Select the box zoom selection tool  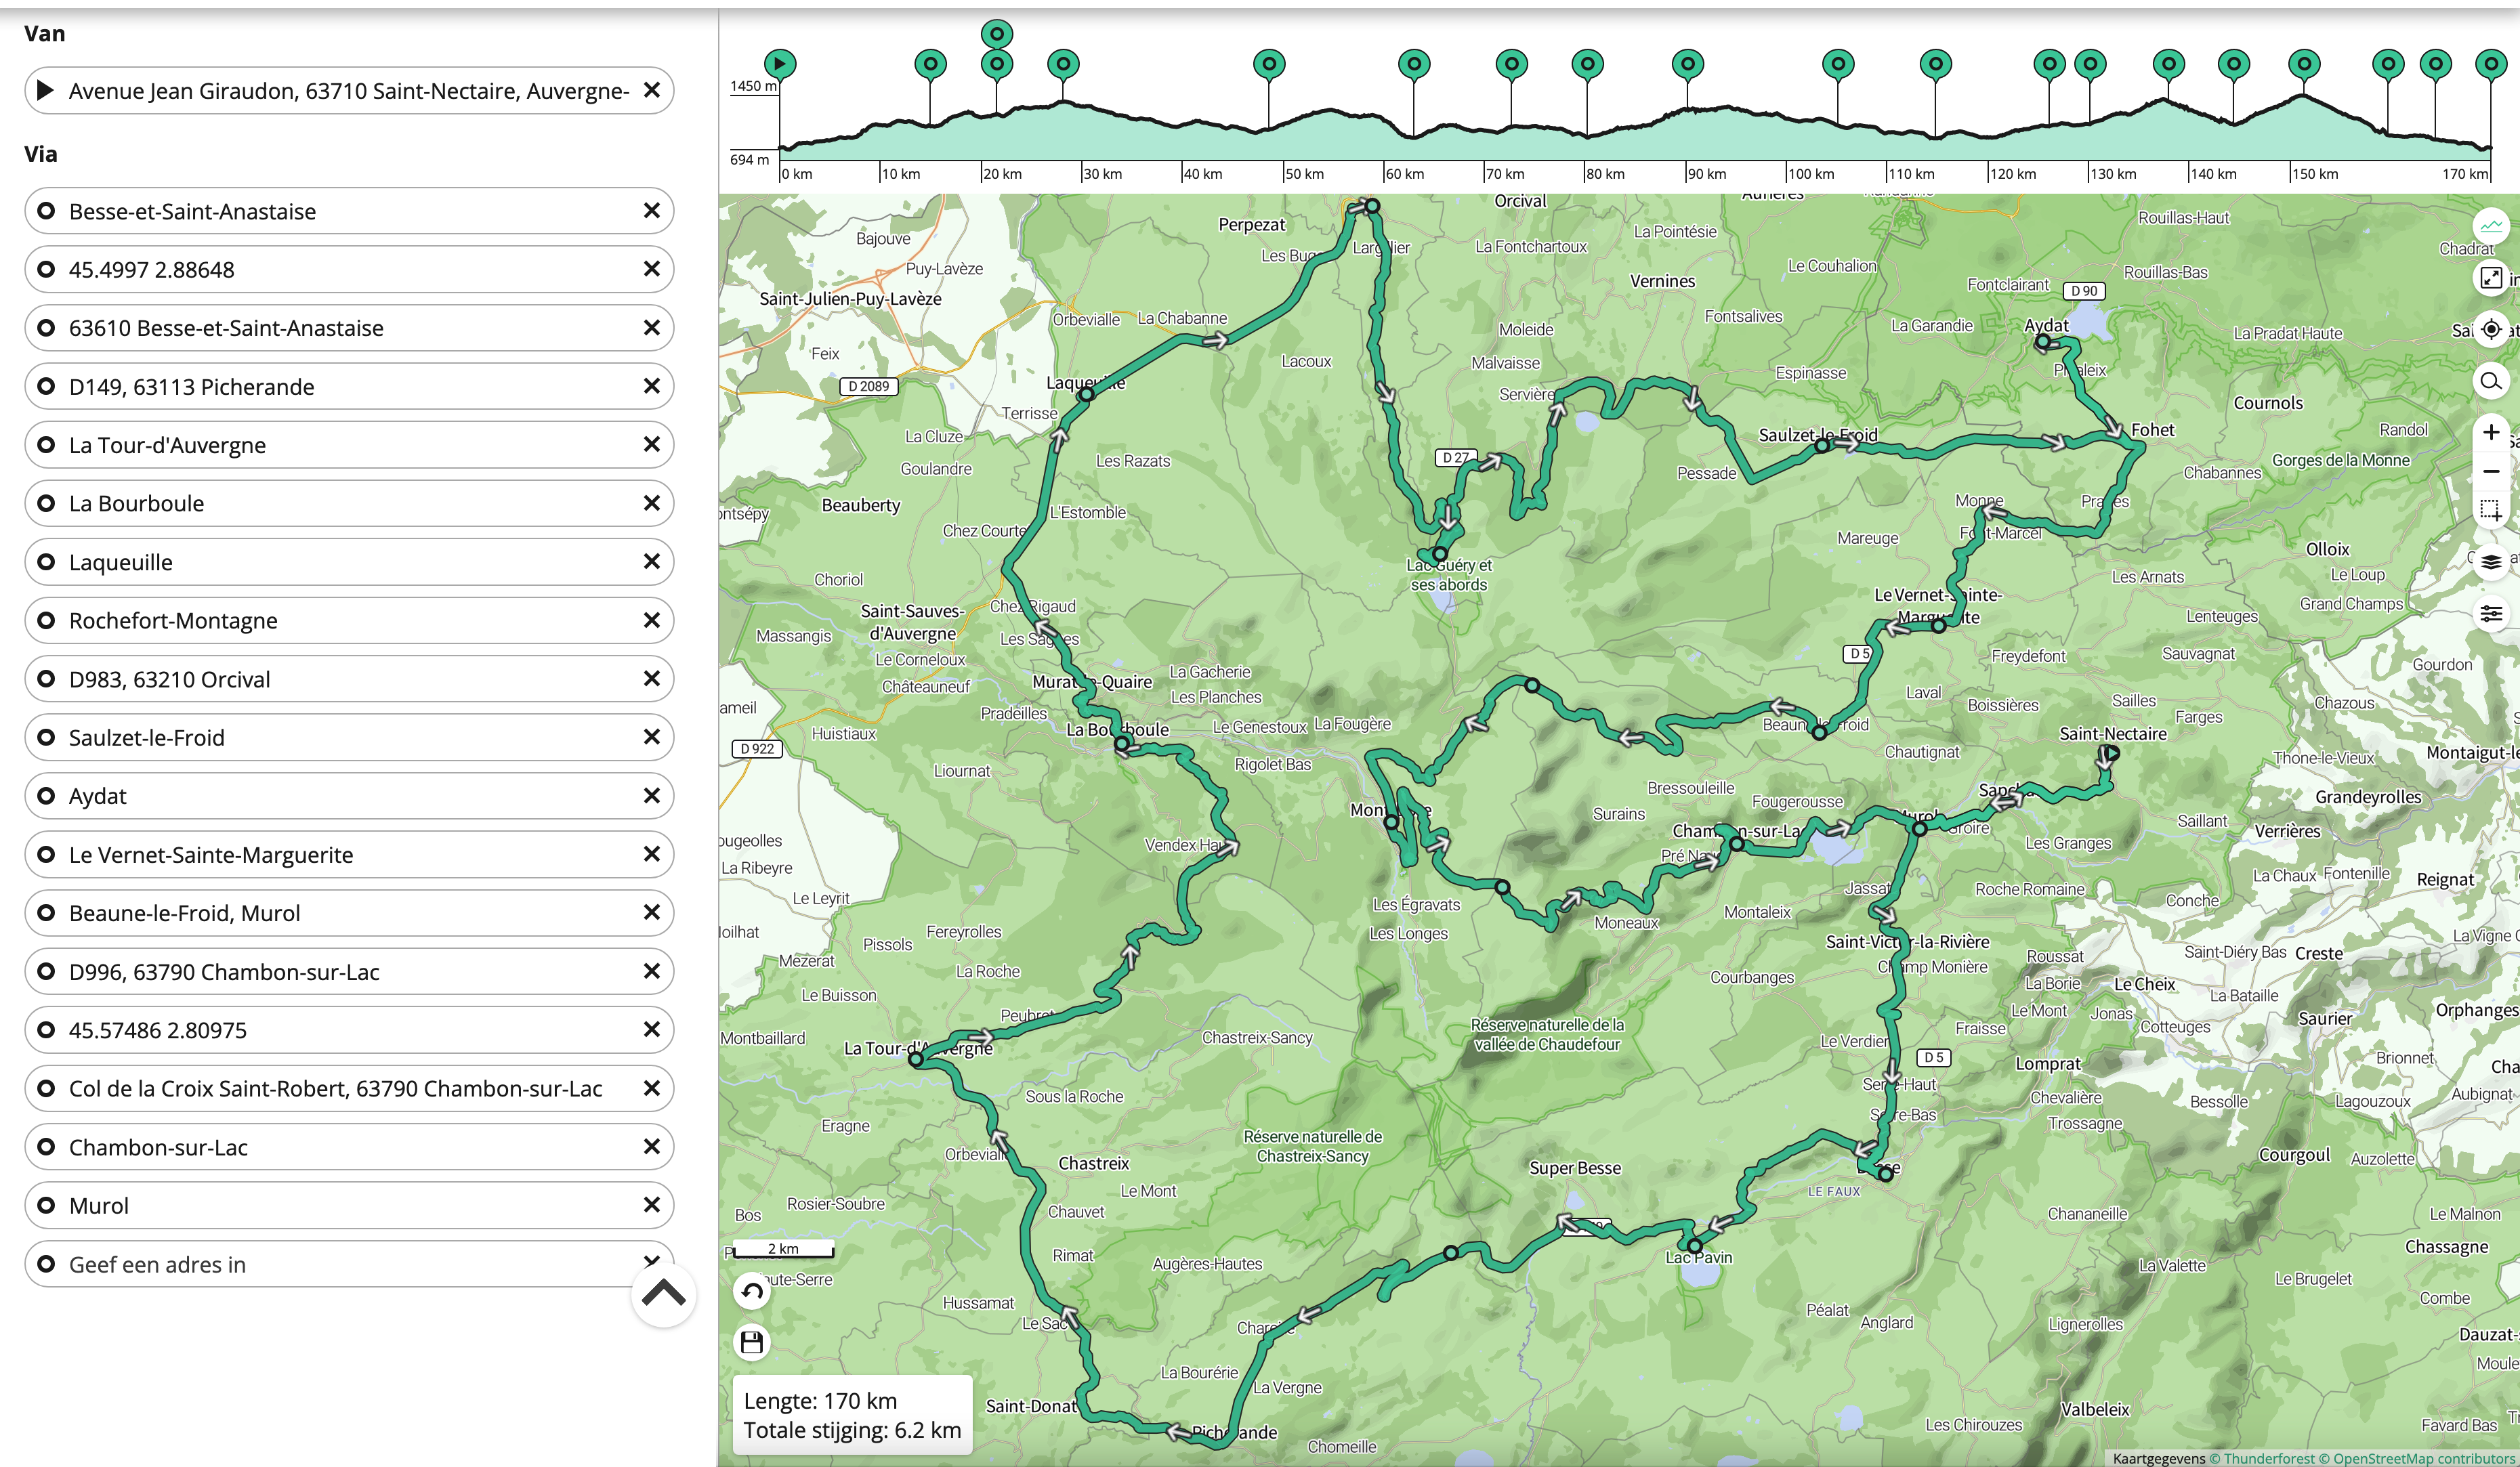click(x=2490, y=510)
